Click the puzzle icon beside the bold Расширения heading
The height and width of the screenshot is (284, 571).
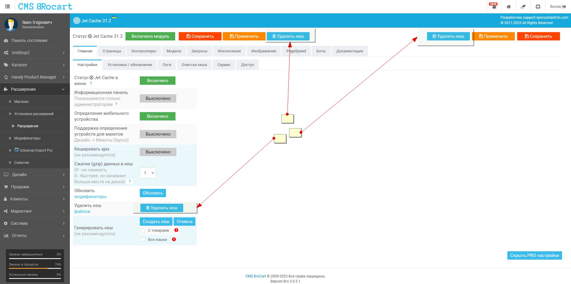tap(6, 89)
